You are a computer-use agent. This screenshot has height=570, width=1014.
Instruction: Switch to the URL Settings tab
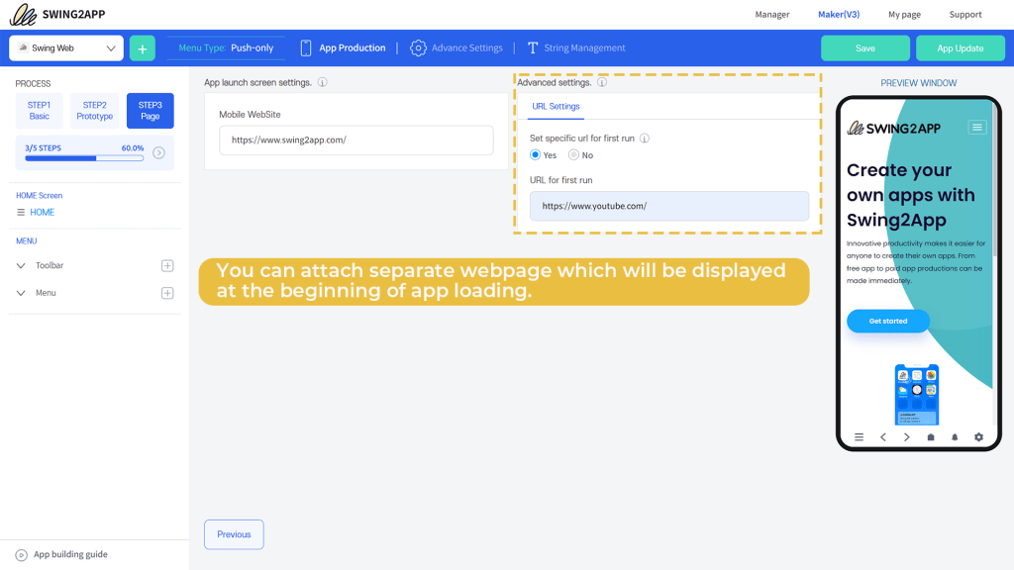(x=556, y=107)
